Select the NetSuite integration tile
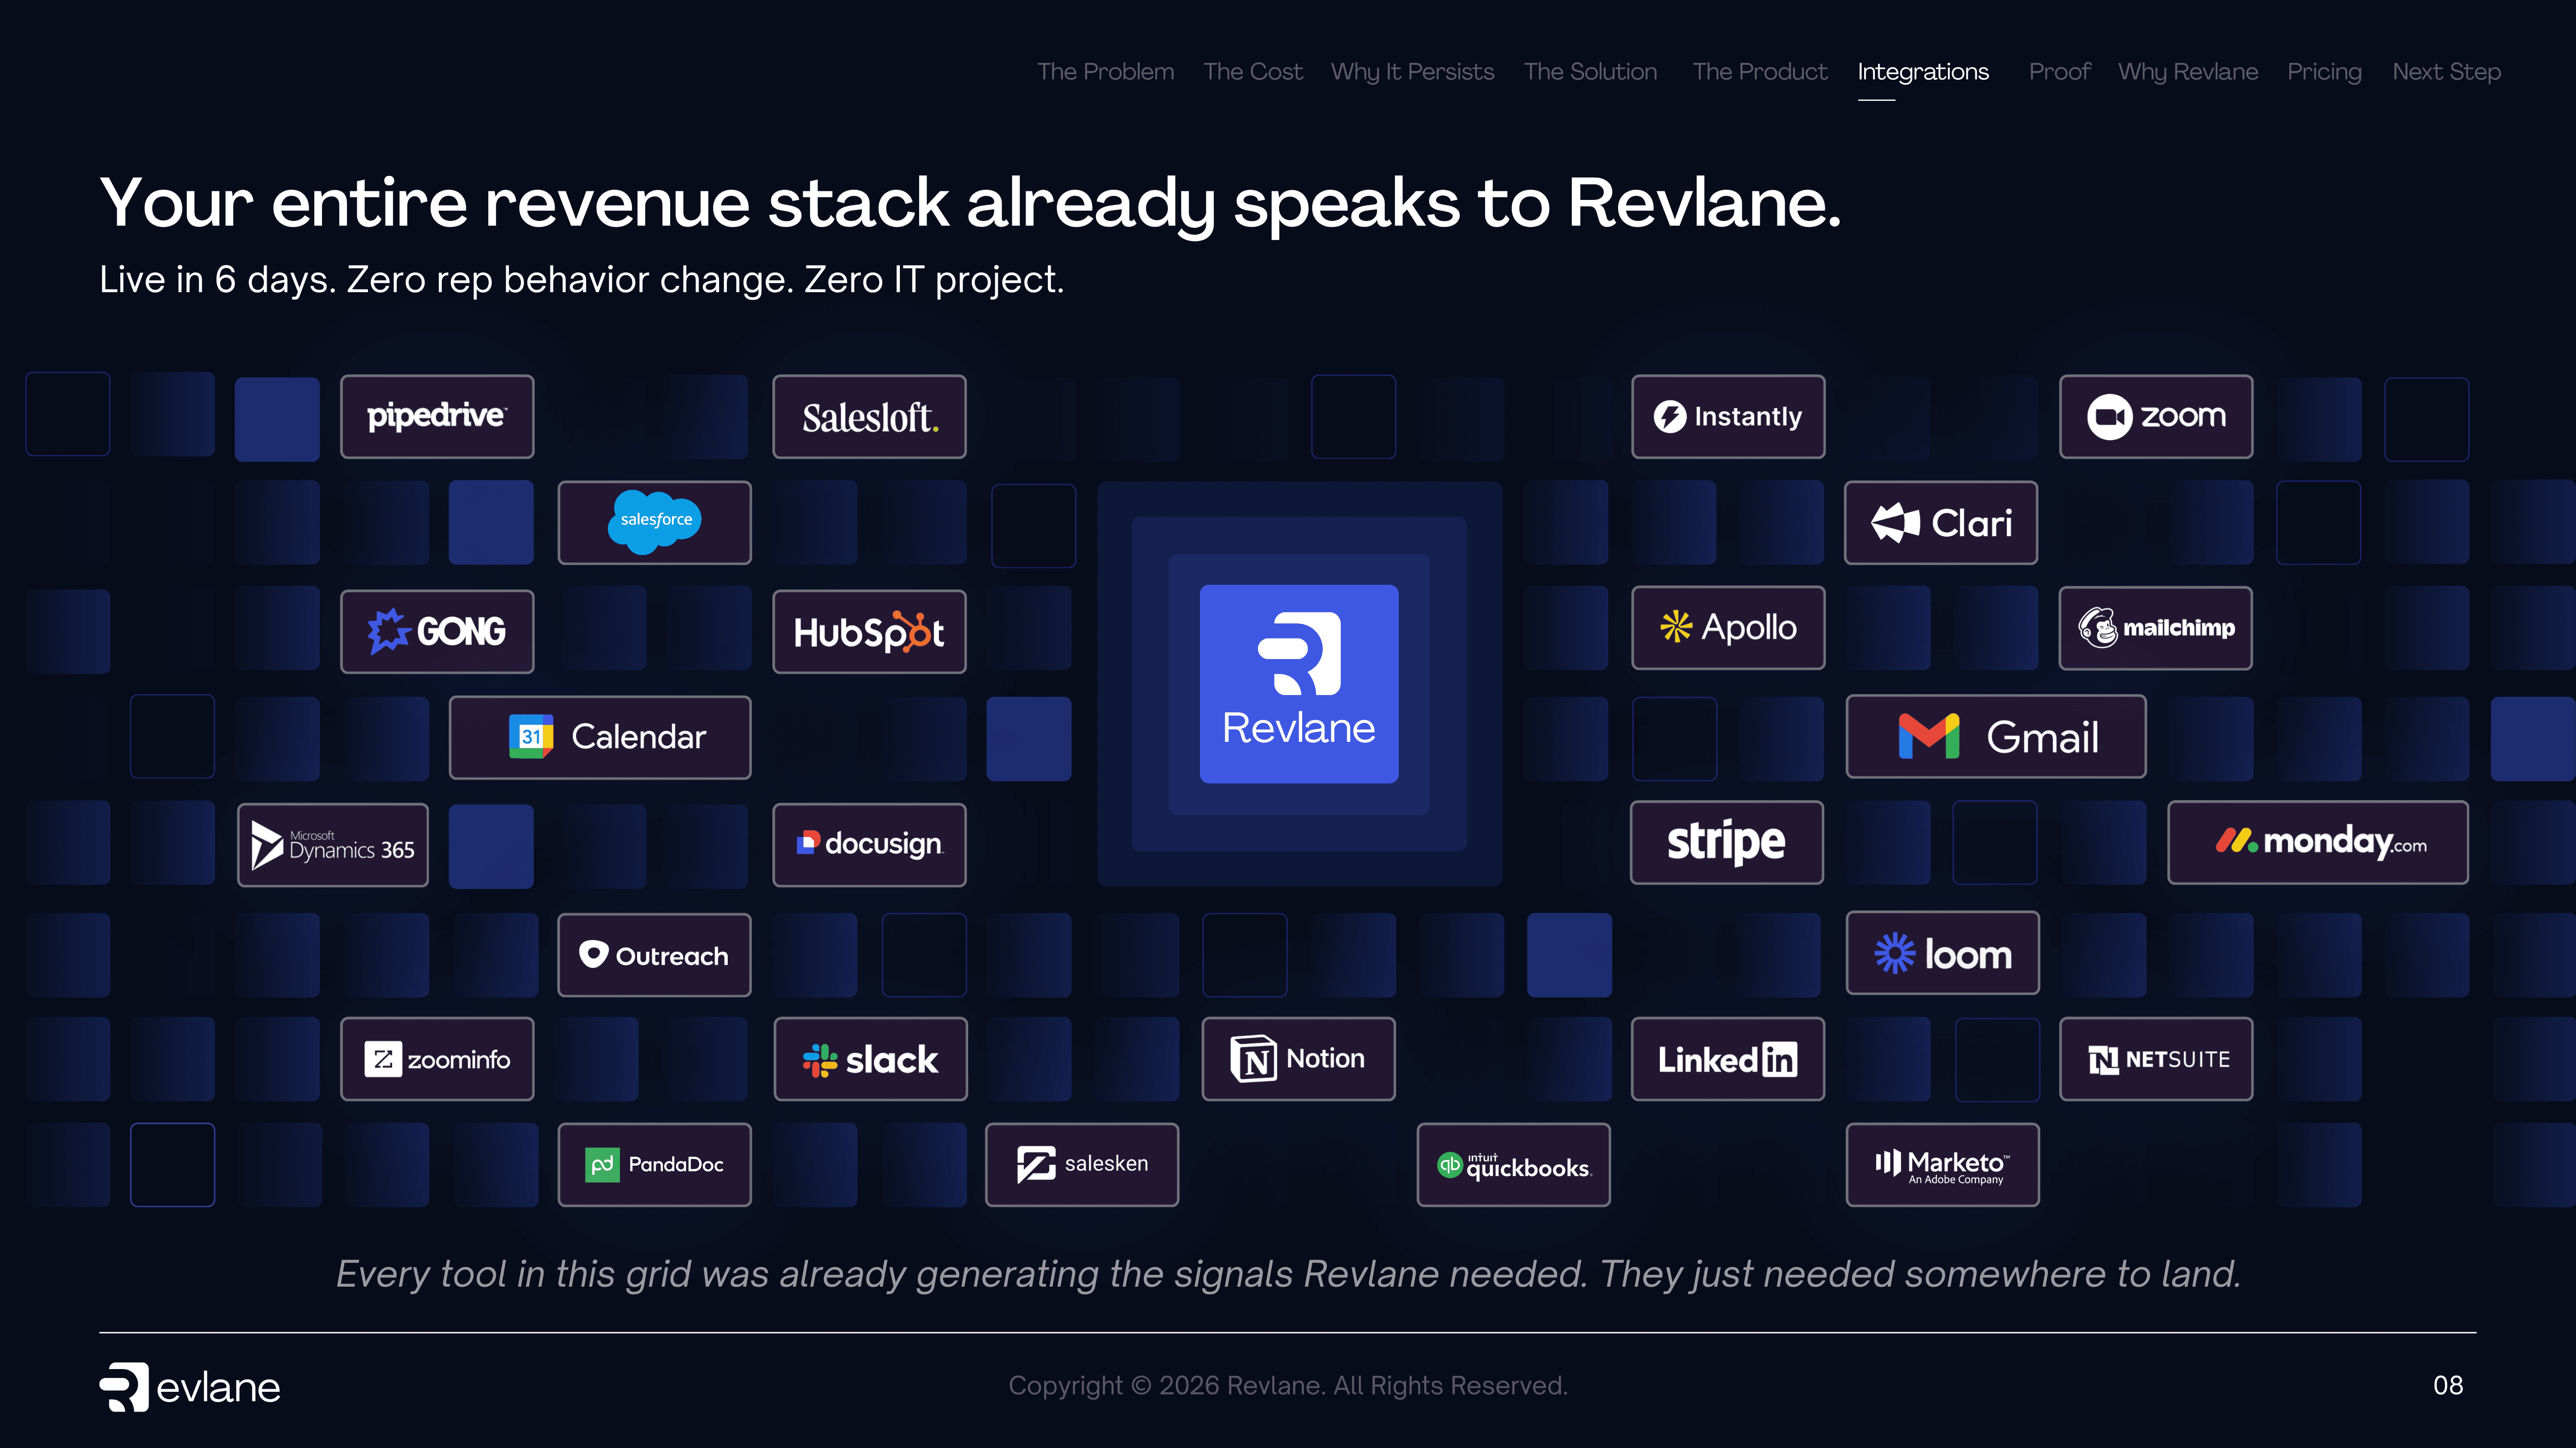 (x=2156, y=1059)
